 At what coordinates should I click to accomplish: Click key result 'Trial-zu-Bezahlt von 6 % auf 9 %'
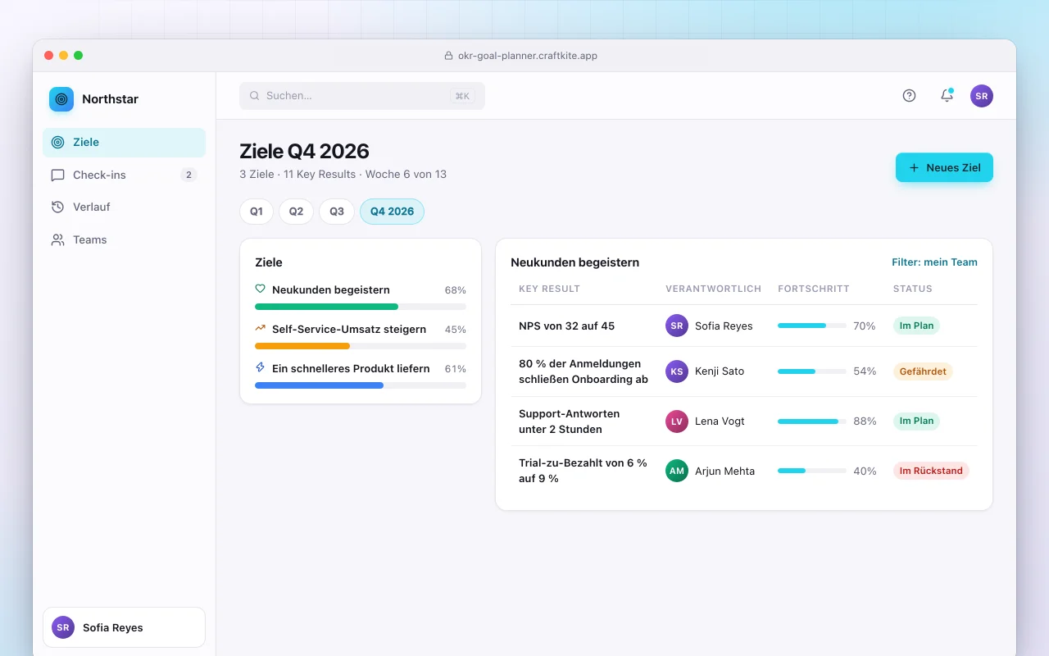[583, 471]
